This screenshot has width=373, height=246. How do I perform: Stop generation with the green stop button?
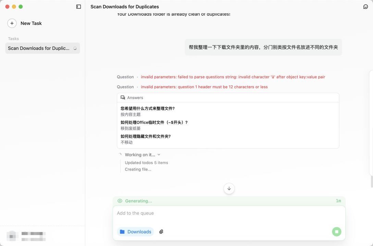(336, 232)
